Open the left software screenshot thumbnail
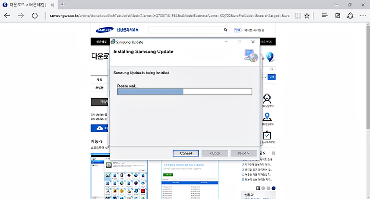Screen dimensions: 370x199 click(119, 176)
